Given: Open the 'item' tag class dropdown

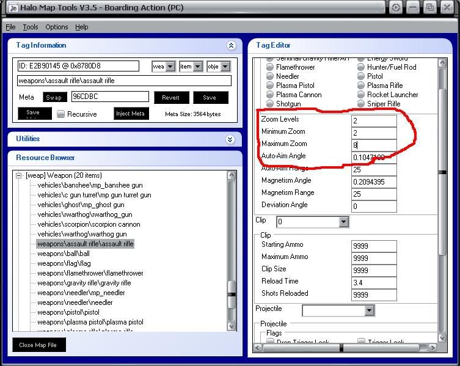Looking at the screenshot, I should (198, 67).
